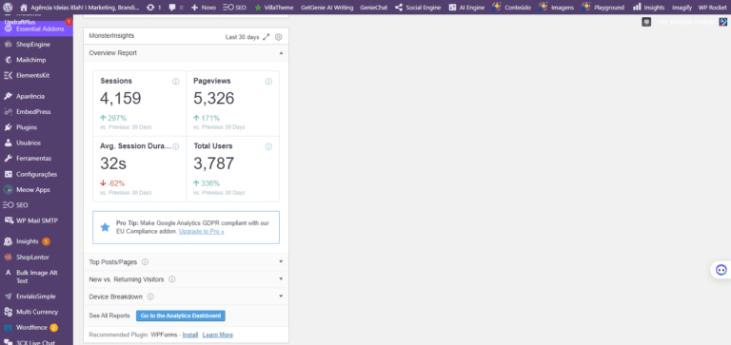Click Novo to add new content
The image size is (731, 345).
click(x=204, y=8)
